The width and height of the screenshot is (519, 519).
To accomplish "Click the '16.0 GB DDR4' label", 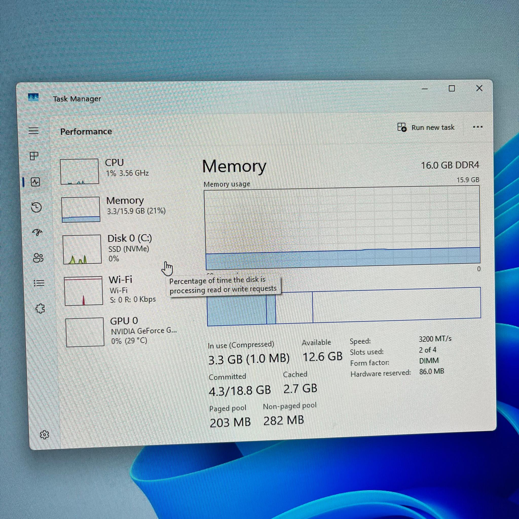I will [x=450, y=165].
